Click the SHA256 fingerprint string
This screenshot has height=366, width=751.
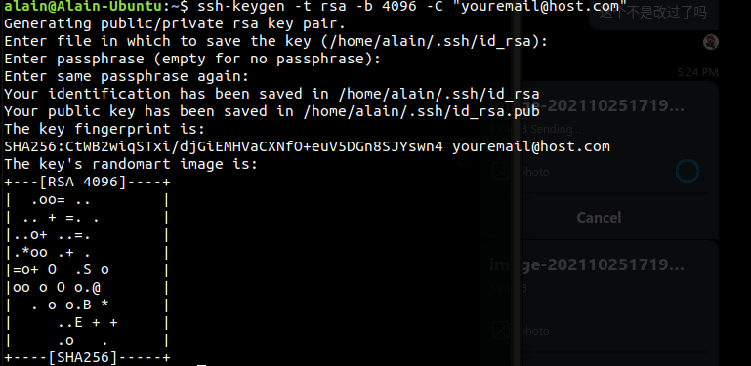pos(224,146)
